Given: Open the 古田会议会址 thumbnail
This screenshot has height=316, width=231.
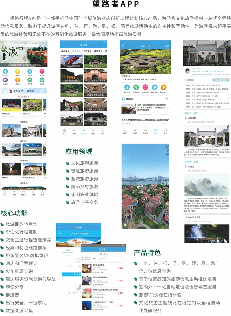Looking at the screenshot, I should [95, 61].
